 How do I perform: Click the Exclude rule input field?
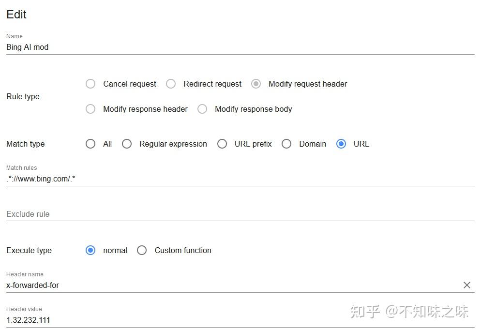point(240,214)
